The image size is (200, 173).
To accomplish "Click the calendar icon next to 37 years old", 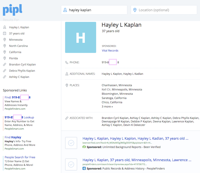I will 4,33.
